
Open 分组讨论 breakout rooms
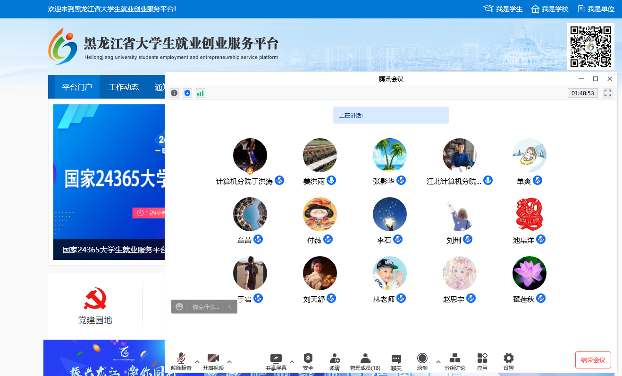click(455, 362)
